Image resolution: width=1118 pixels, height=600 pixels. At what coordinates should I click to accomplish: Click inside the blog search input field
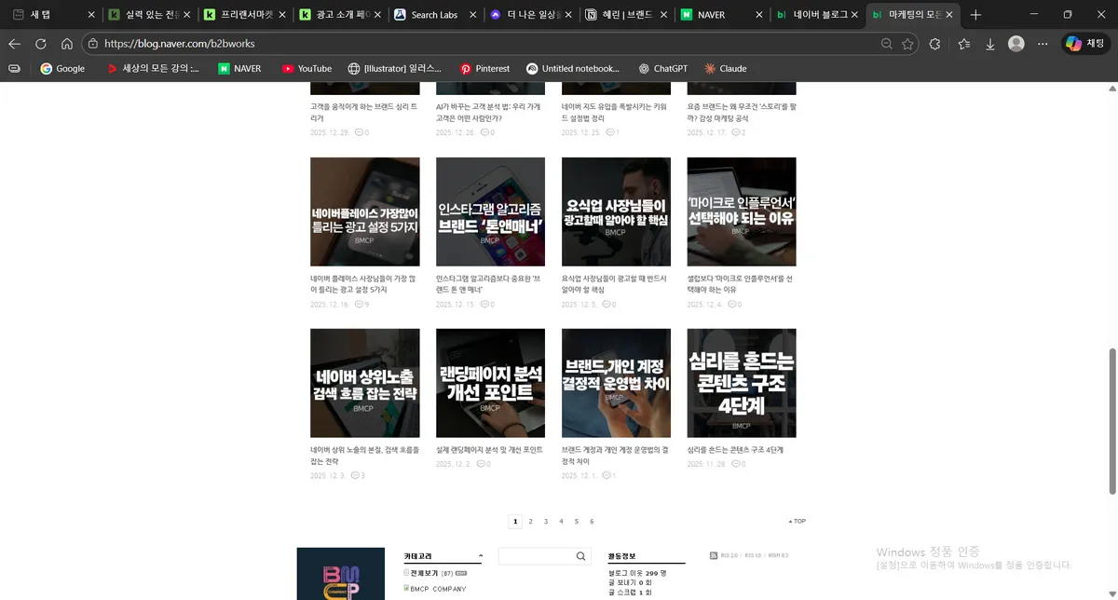[536, 555]
